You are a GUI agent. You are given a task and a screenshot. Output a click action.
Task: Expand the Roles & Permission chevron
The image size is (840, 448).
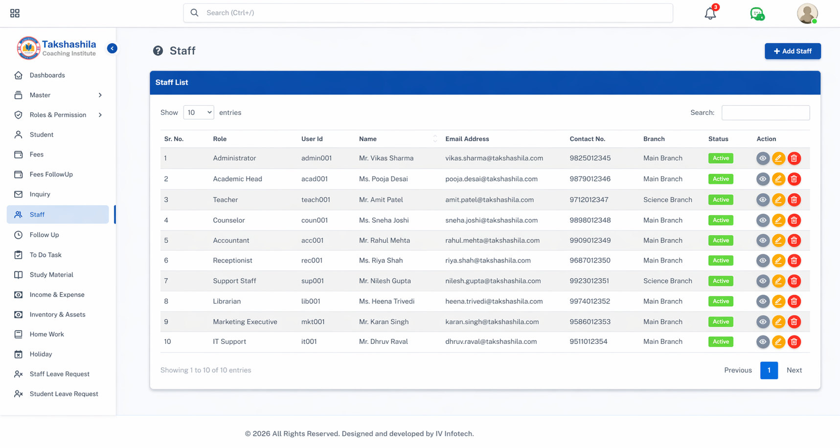tap(100, 115)
